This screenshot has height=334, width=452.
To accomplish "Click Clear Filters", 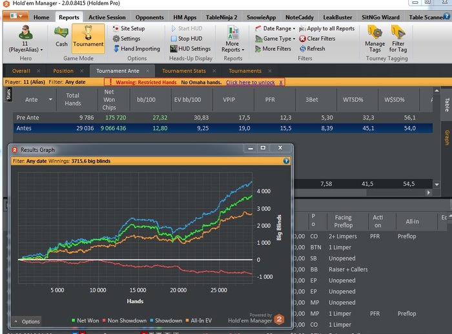I will [317, 38].
